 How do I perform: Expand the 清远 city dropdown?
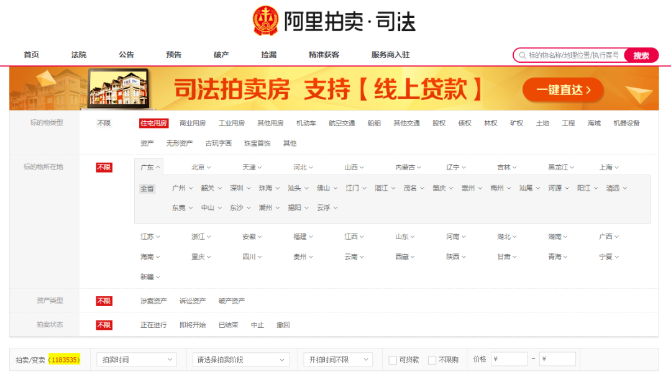[x=616, y=188]
